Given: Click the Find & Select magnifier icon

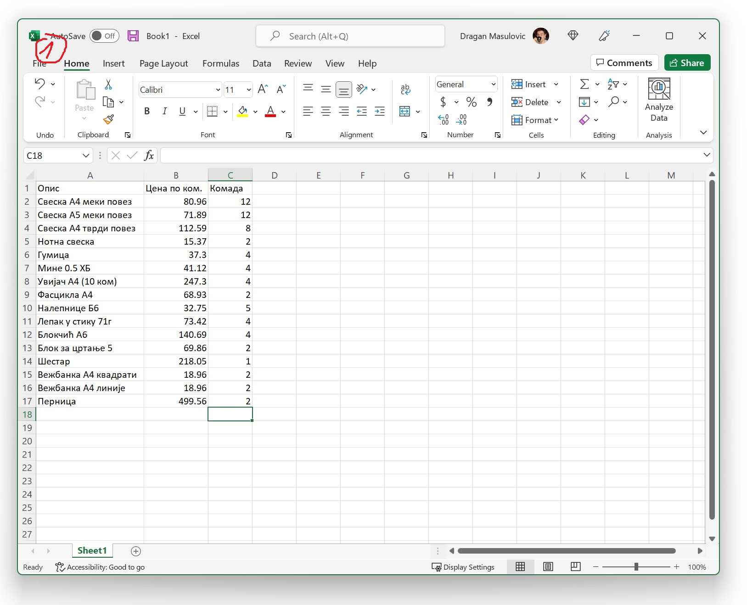Looking at the screenshot, I should tap(613, 102).
